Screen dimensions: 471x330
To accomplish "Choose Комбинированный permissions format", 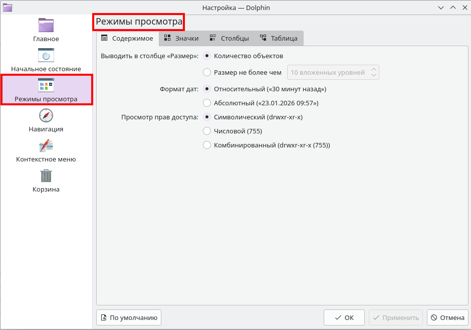I will pyautogui.click(x=207, y=145).
